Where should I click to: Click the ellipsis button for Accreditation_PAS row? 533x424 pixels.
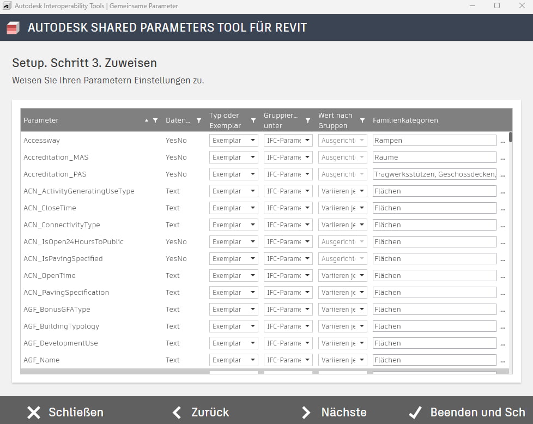(503, 176)
